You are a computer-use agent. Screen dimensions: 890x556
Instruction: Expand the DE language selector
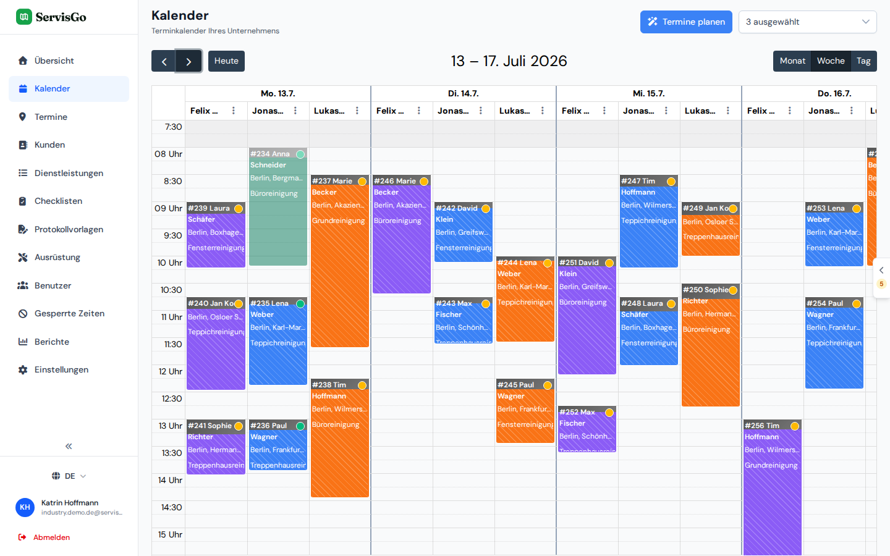click(69, 476)
